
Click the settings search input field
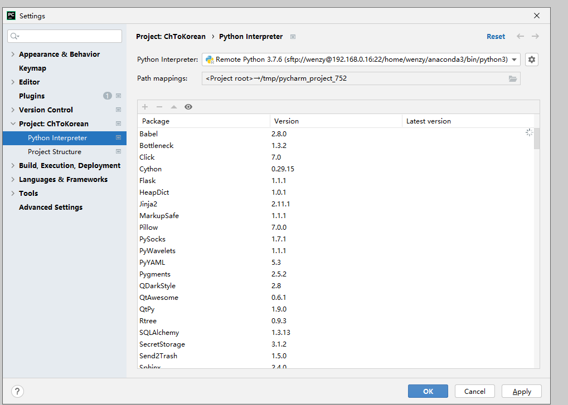click(x=65, y=36)
